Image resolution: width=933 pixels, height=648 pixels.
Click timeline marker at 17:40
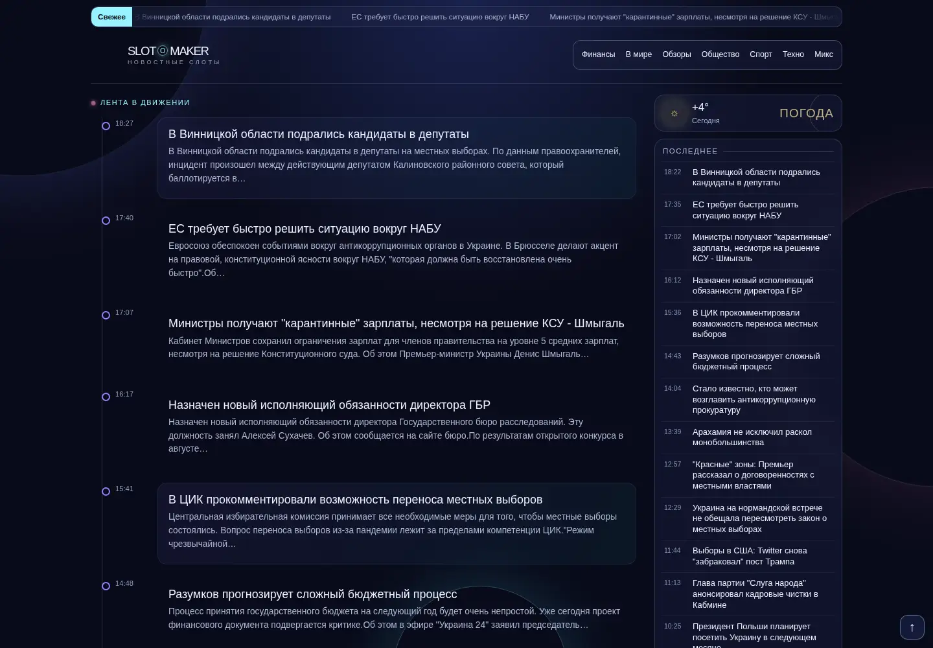(x=106, y=220)
